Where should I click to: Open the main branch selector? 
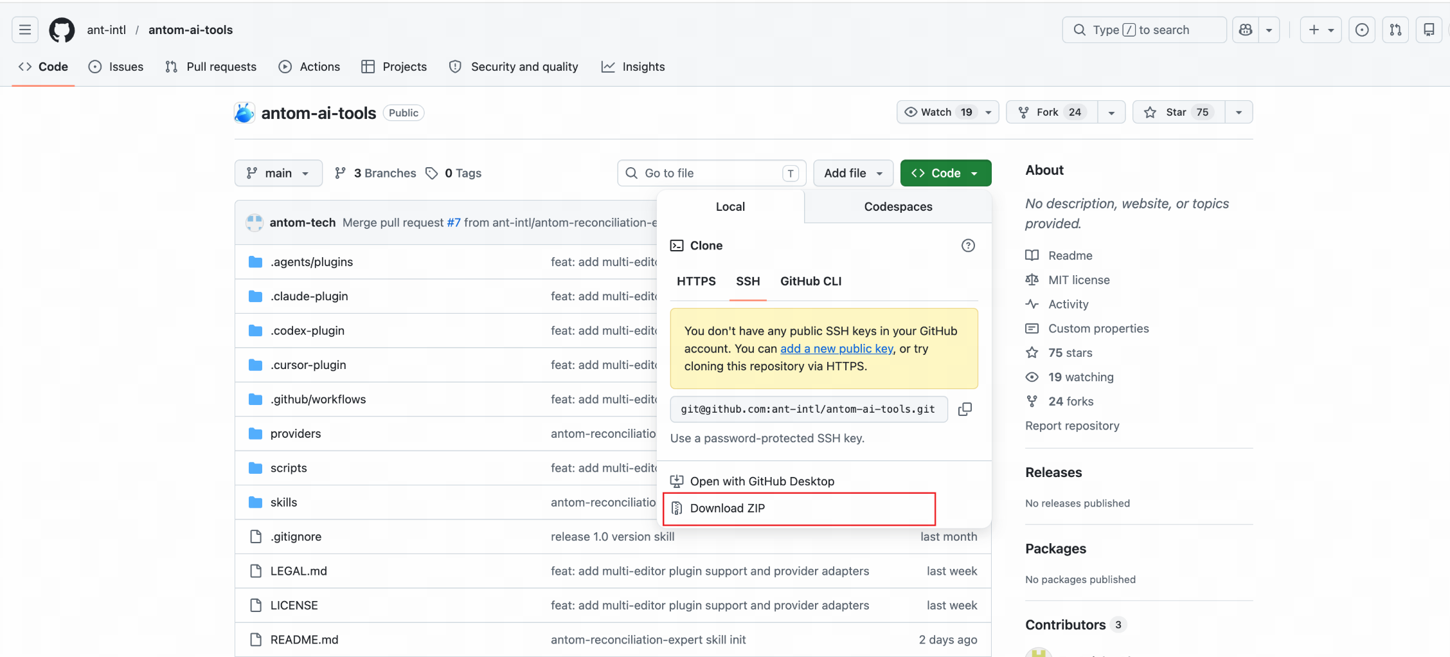point(278,173)
